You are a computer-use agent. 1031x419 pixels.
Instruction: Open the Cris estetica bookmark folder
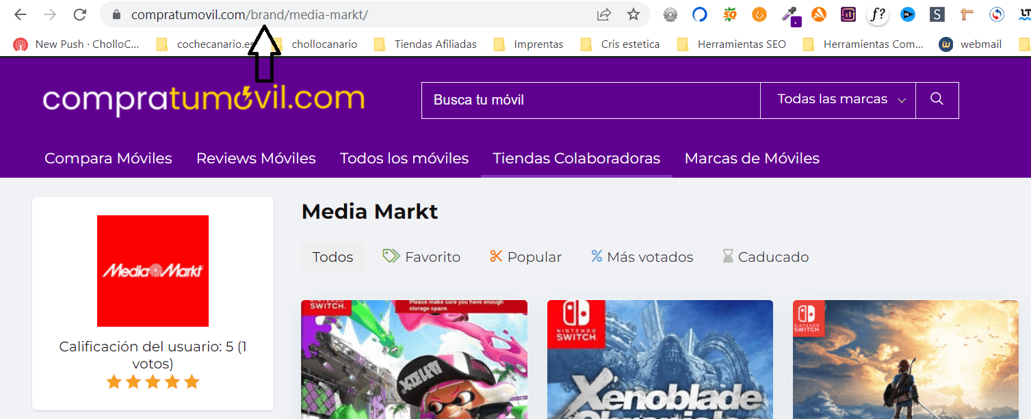coord(620,44)
